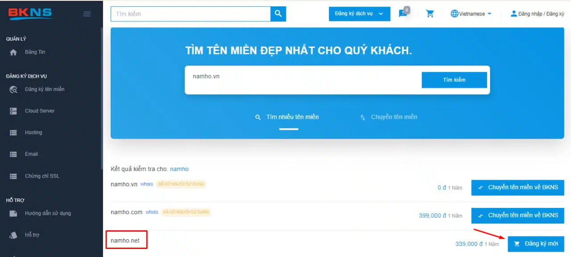This screenshot has width=571, height=257.
Task: Click the 339,000 đ price
Action: [x=469, y=244]
